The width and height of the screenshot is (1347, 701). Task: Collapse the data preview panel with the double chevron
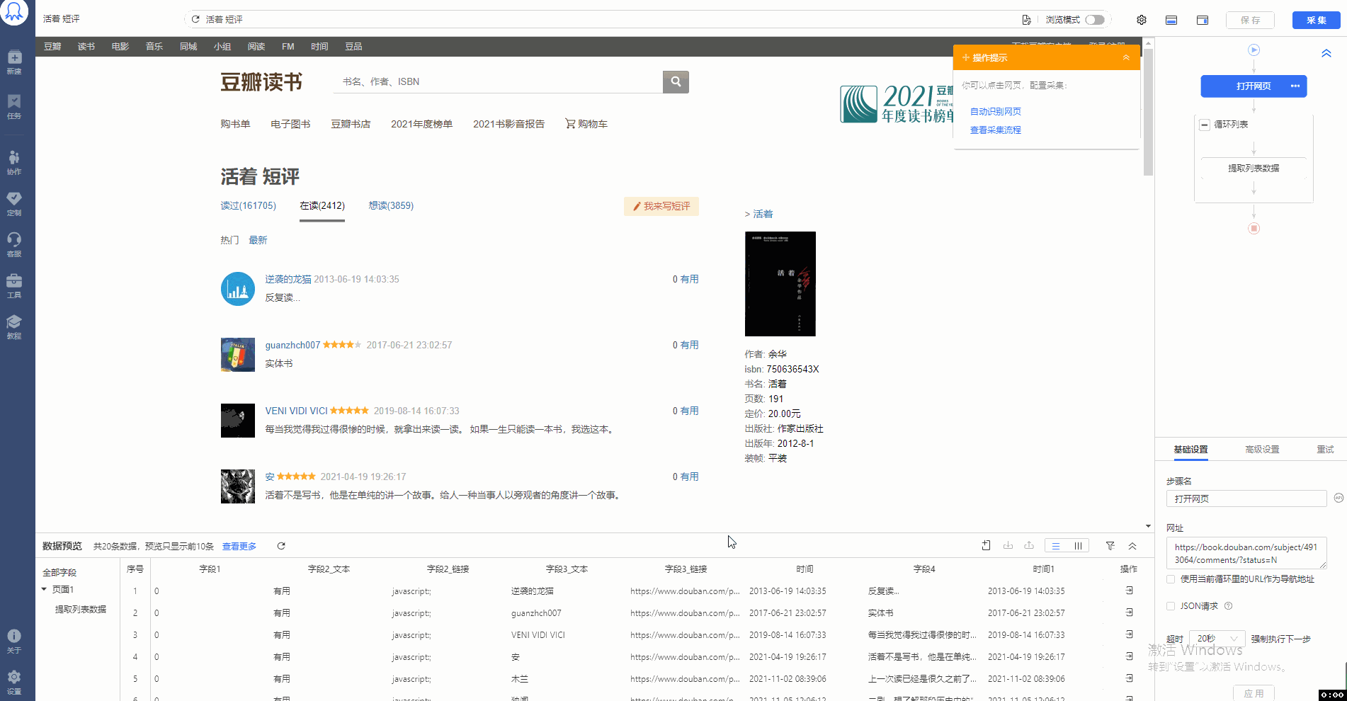pos(1132,546)
